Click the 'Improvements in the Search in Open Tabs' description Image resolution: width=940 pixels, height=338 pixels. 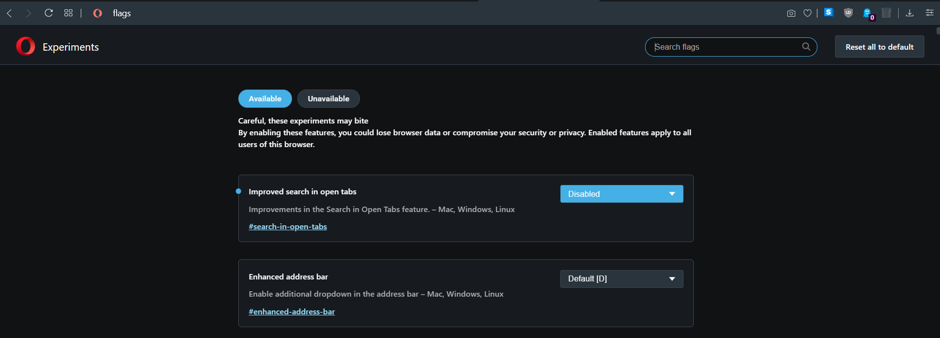point(382,210)
